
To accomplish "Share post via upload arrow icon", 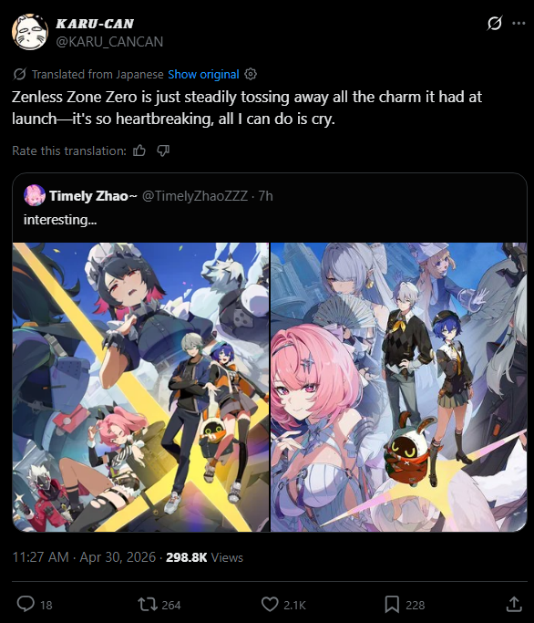I will [x=514, y=604].
